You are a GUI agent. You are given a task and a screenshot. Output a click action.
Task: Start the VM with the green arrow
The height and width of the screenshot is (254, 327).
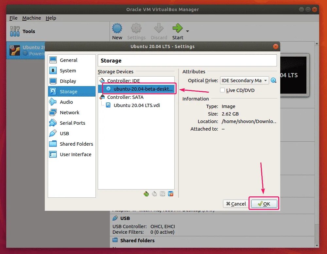click(x=178, y=28)
